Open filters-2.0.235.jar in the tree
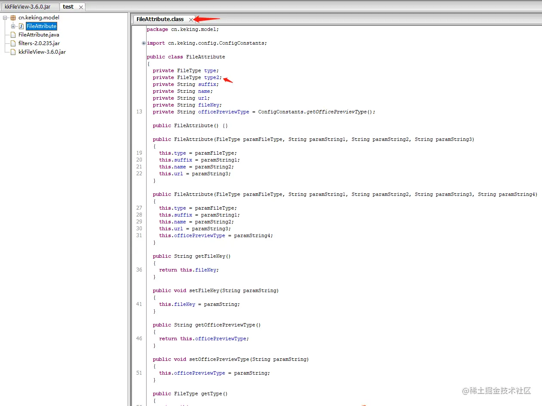This screenshot has height=406, width=542. pyautogui.click(x=39, y=43)
